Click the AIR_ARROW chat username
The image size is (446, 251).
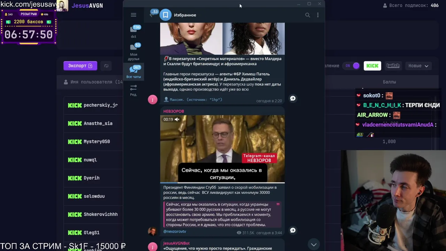click(x=373, y=115)
